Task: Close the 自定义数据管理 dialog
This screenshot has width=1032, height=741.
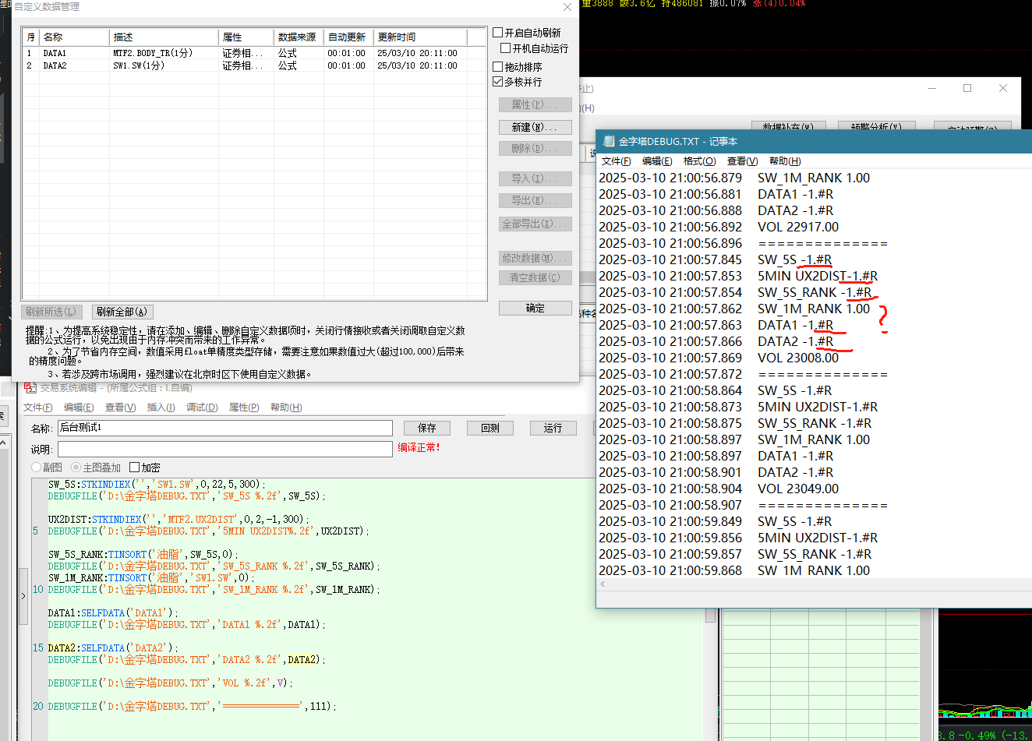Action: [567, 7]
